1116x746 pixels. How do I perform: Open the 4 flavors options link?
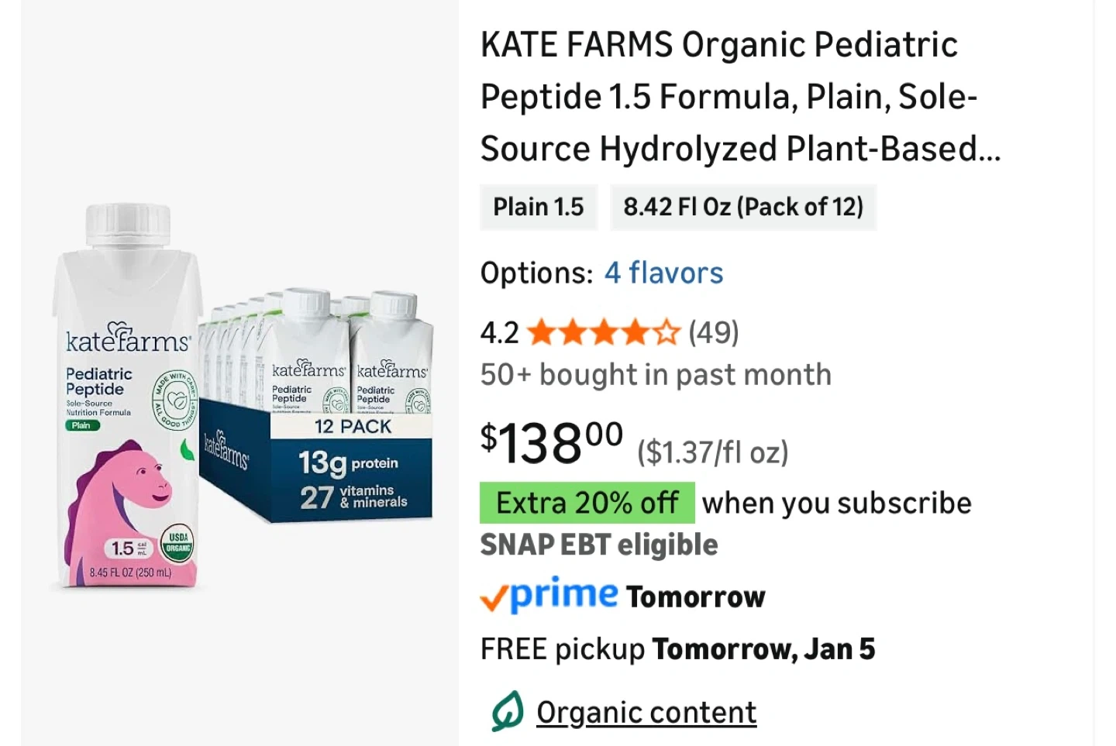point(663,273)
